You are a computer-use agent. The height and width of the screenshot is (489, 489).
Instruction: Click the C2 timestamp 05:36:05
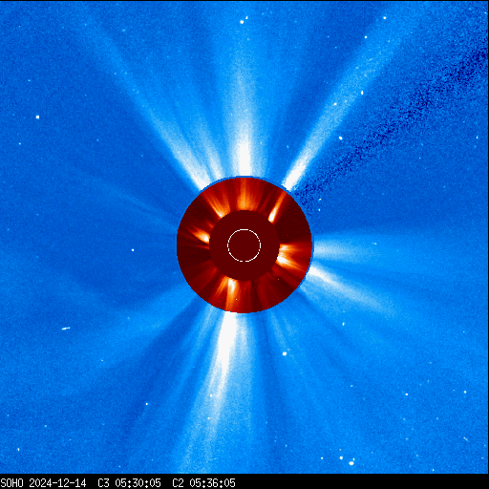212,483
